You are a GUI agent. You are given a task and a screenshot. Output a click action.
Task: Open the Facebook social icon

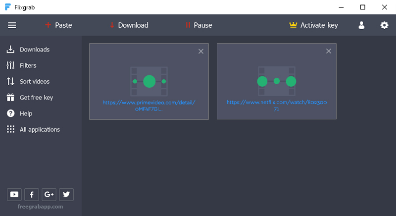(32, 194)
